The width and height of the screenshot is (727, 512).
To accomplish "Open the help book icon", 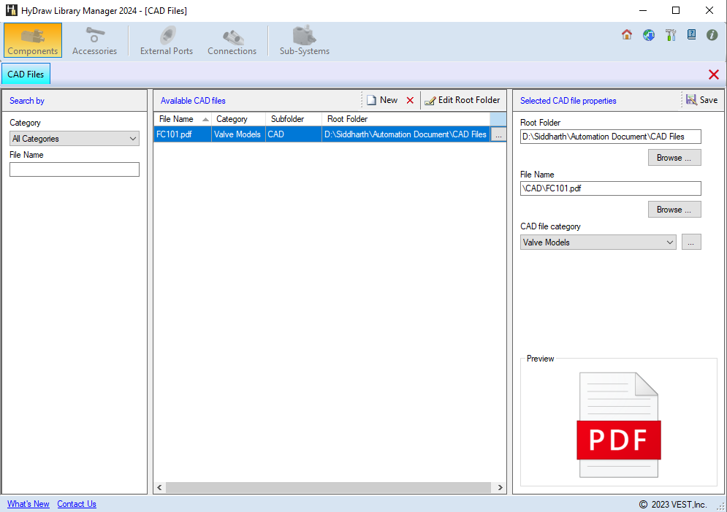I will coord(691,35).
